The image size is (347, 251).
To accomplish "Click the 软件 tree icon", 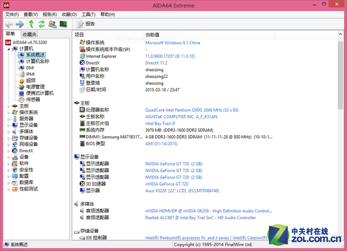I will pos(15,164).
